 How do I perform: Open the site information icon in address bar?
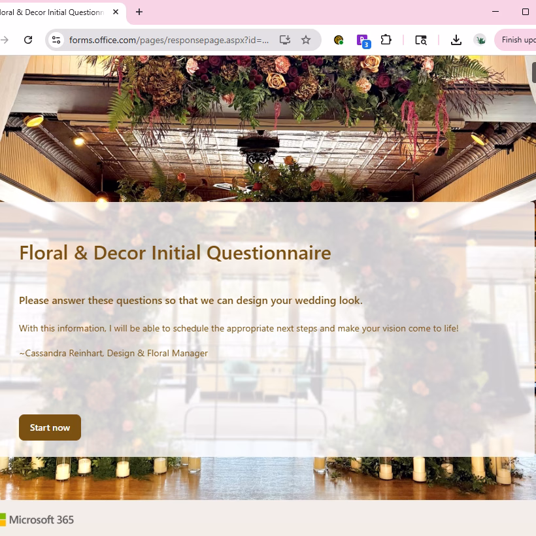click(x=57, y=40)
